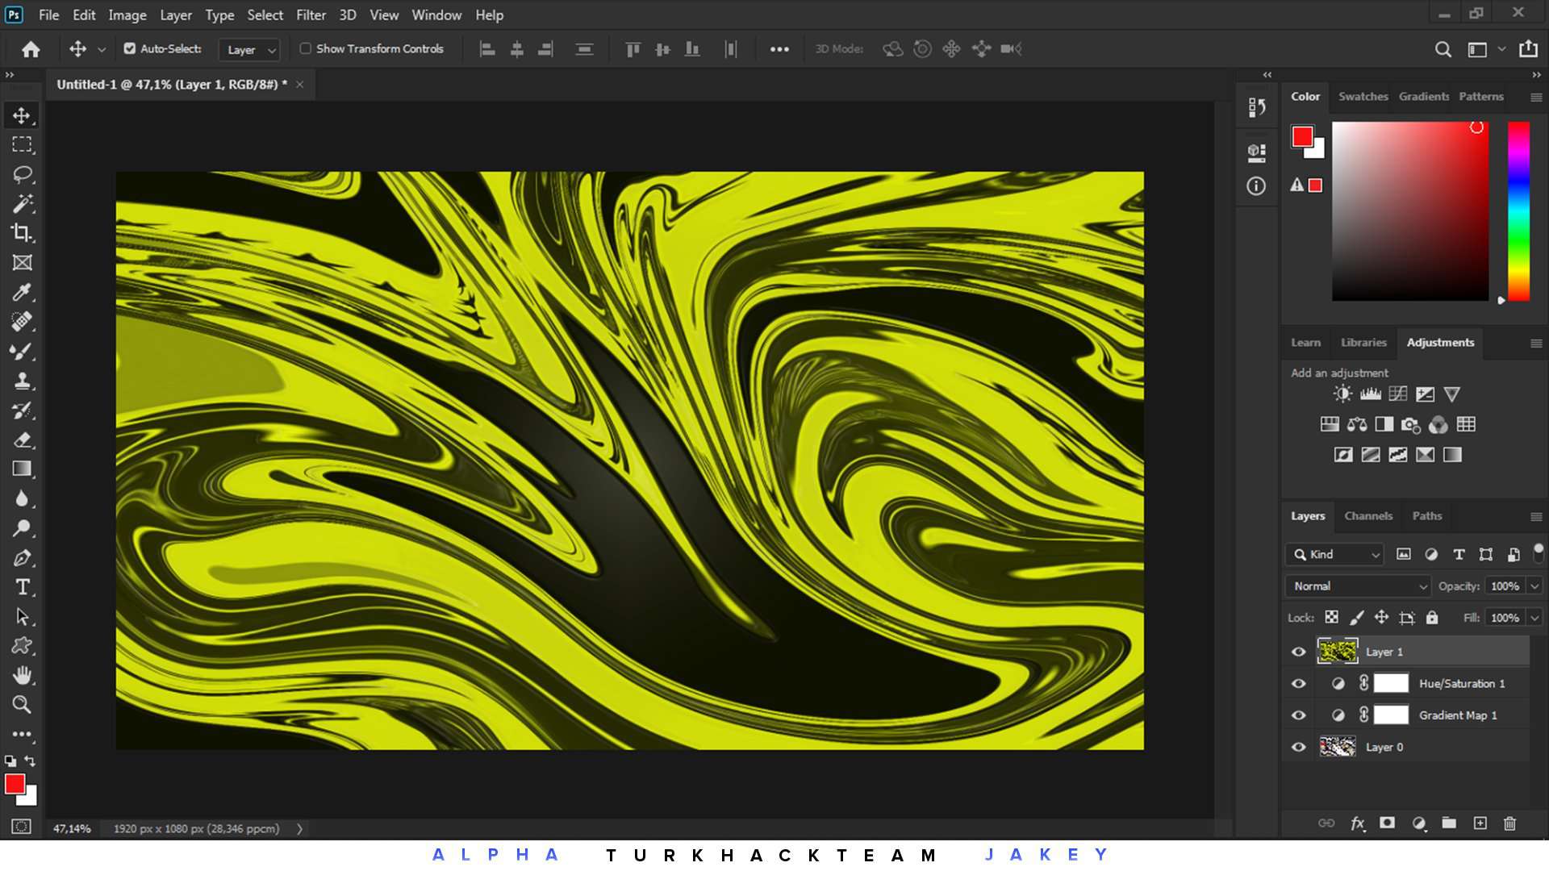Create a new layer icon
Viewport: 1549px width, 871px height.
1480,823
